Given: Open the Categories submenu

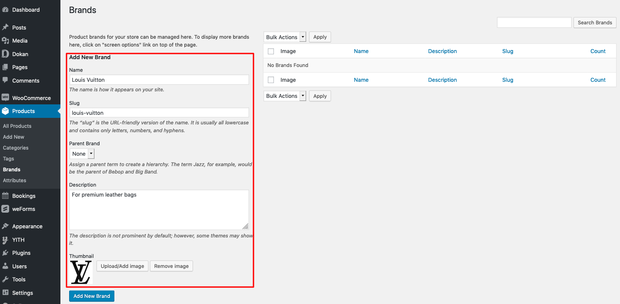Looking at the screenshot, I should tap(16, 148).
